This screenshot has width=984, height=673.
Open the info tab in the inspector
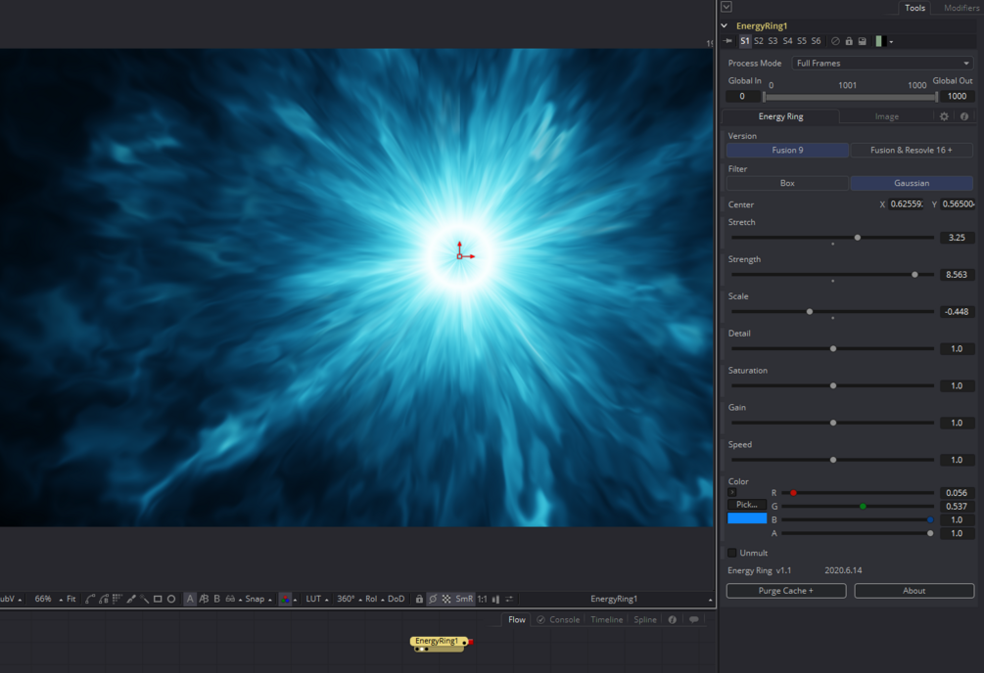964,116
